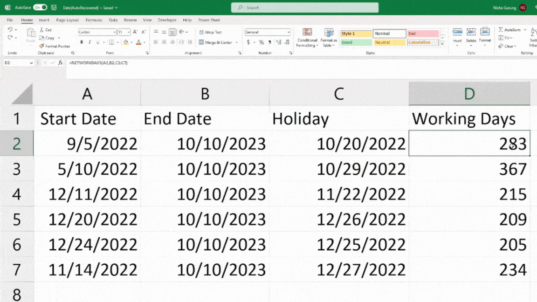Apply the Good cell style
Image resolution: width=537 pixels, height=302 pixels.
click(356, 42)
